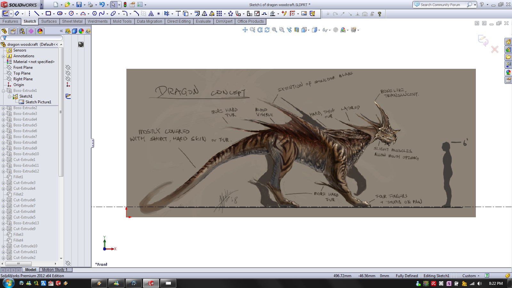The image size is (512, 288).
Task: Toggle display pane visibility of Origin
Action: pos(68,85)
